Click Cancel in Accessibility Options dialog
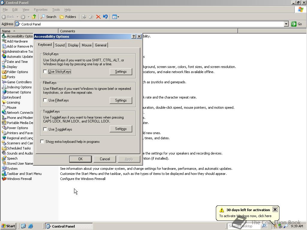The width and height of the screenshot is (307, 230). [x=105, y=159]
